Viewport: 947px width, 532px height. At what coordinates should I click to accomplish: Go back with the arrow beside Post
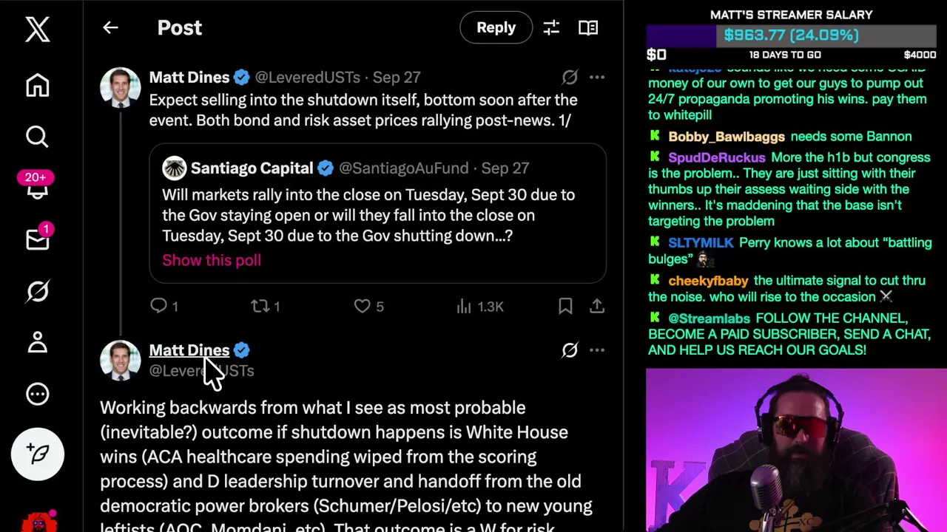click(x=110, y=27)
